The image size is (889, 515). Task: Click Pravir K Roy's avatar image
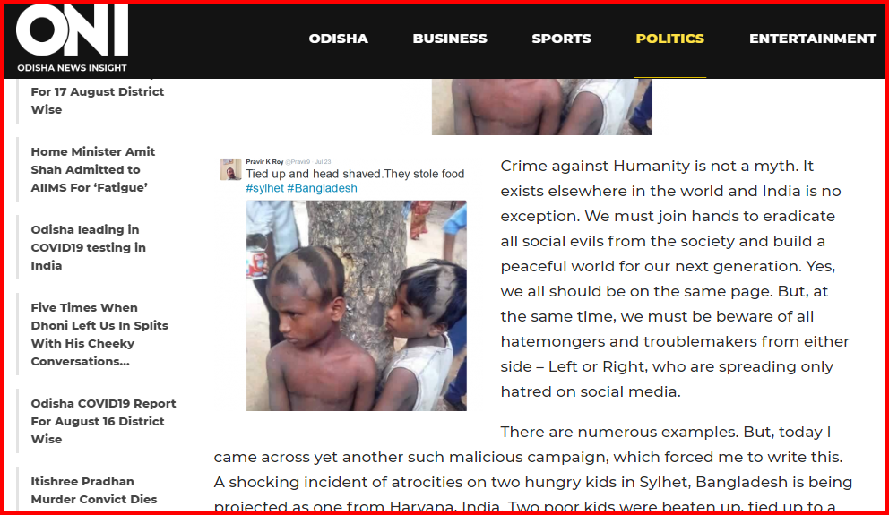click(x=230, y=169)
